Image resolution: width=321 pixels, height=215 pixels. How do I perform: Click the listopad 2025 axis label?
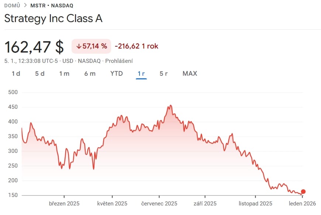(255, 203)
